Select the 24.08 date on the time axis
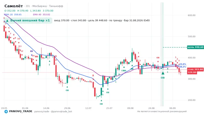The width and height of the screenshot is (204, 115). 151,108
